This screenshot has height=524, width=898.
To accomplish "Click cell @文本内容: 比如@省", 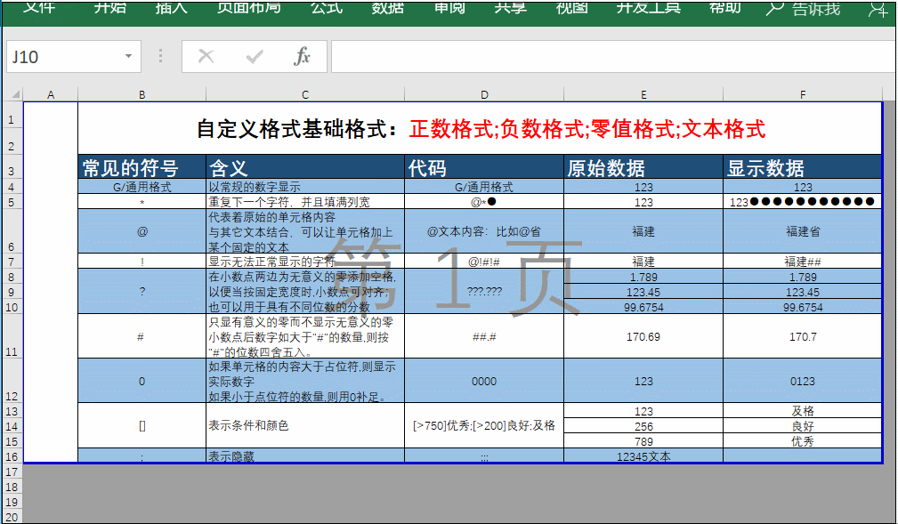I will [484, 231].
